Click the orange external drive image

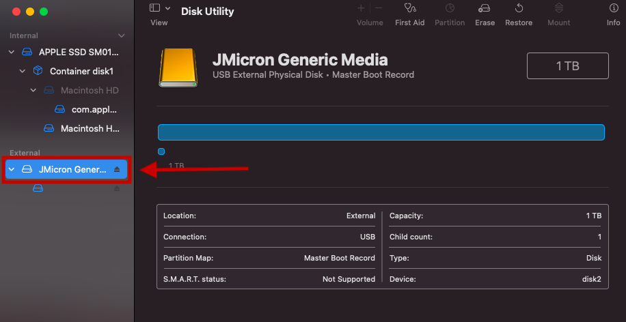(178, 68)
